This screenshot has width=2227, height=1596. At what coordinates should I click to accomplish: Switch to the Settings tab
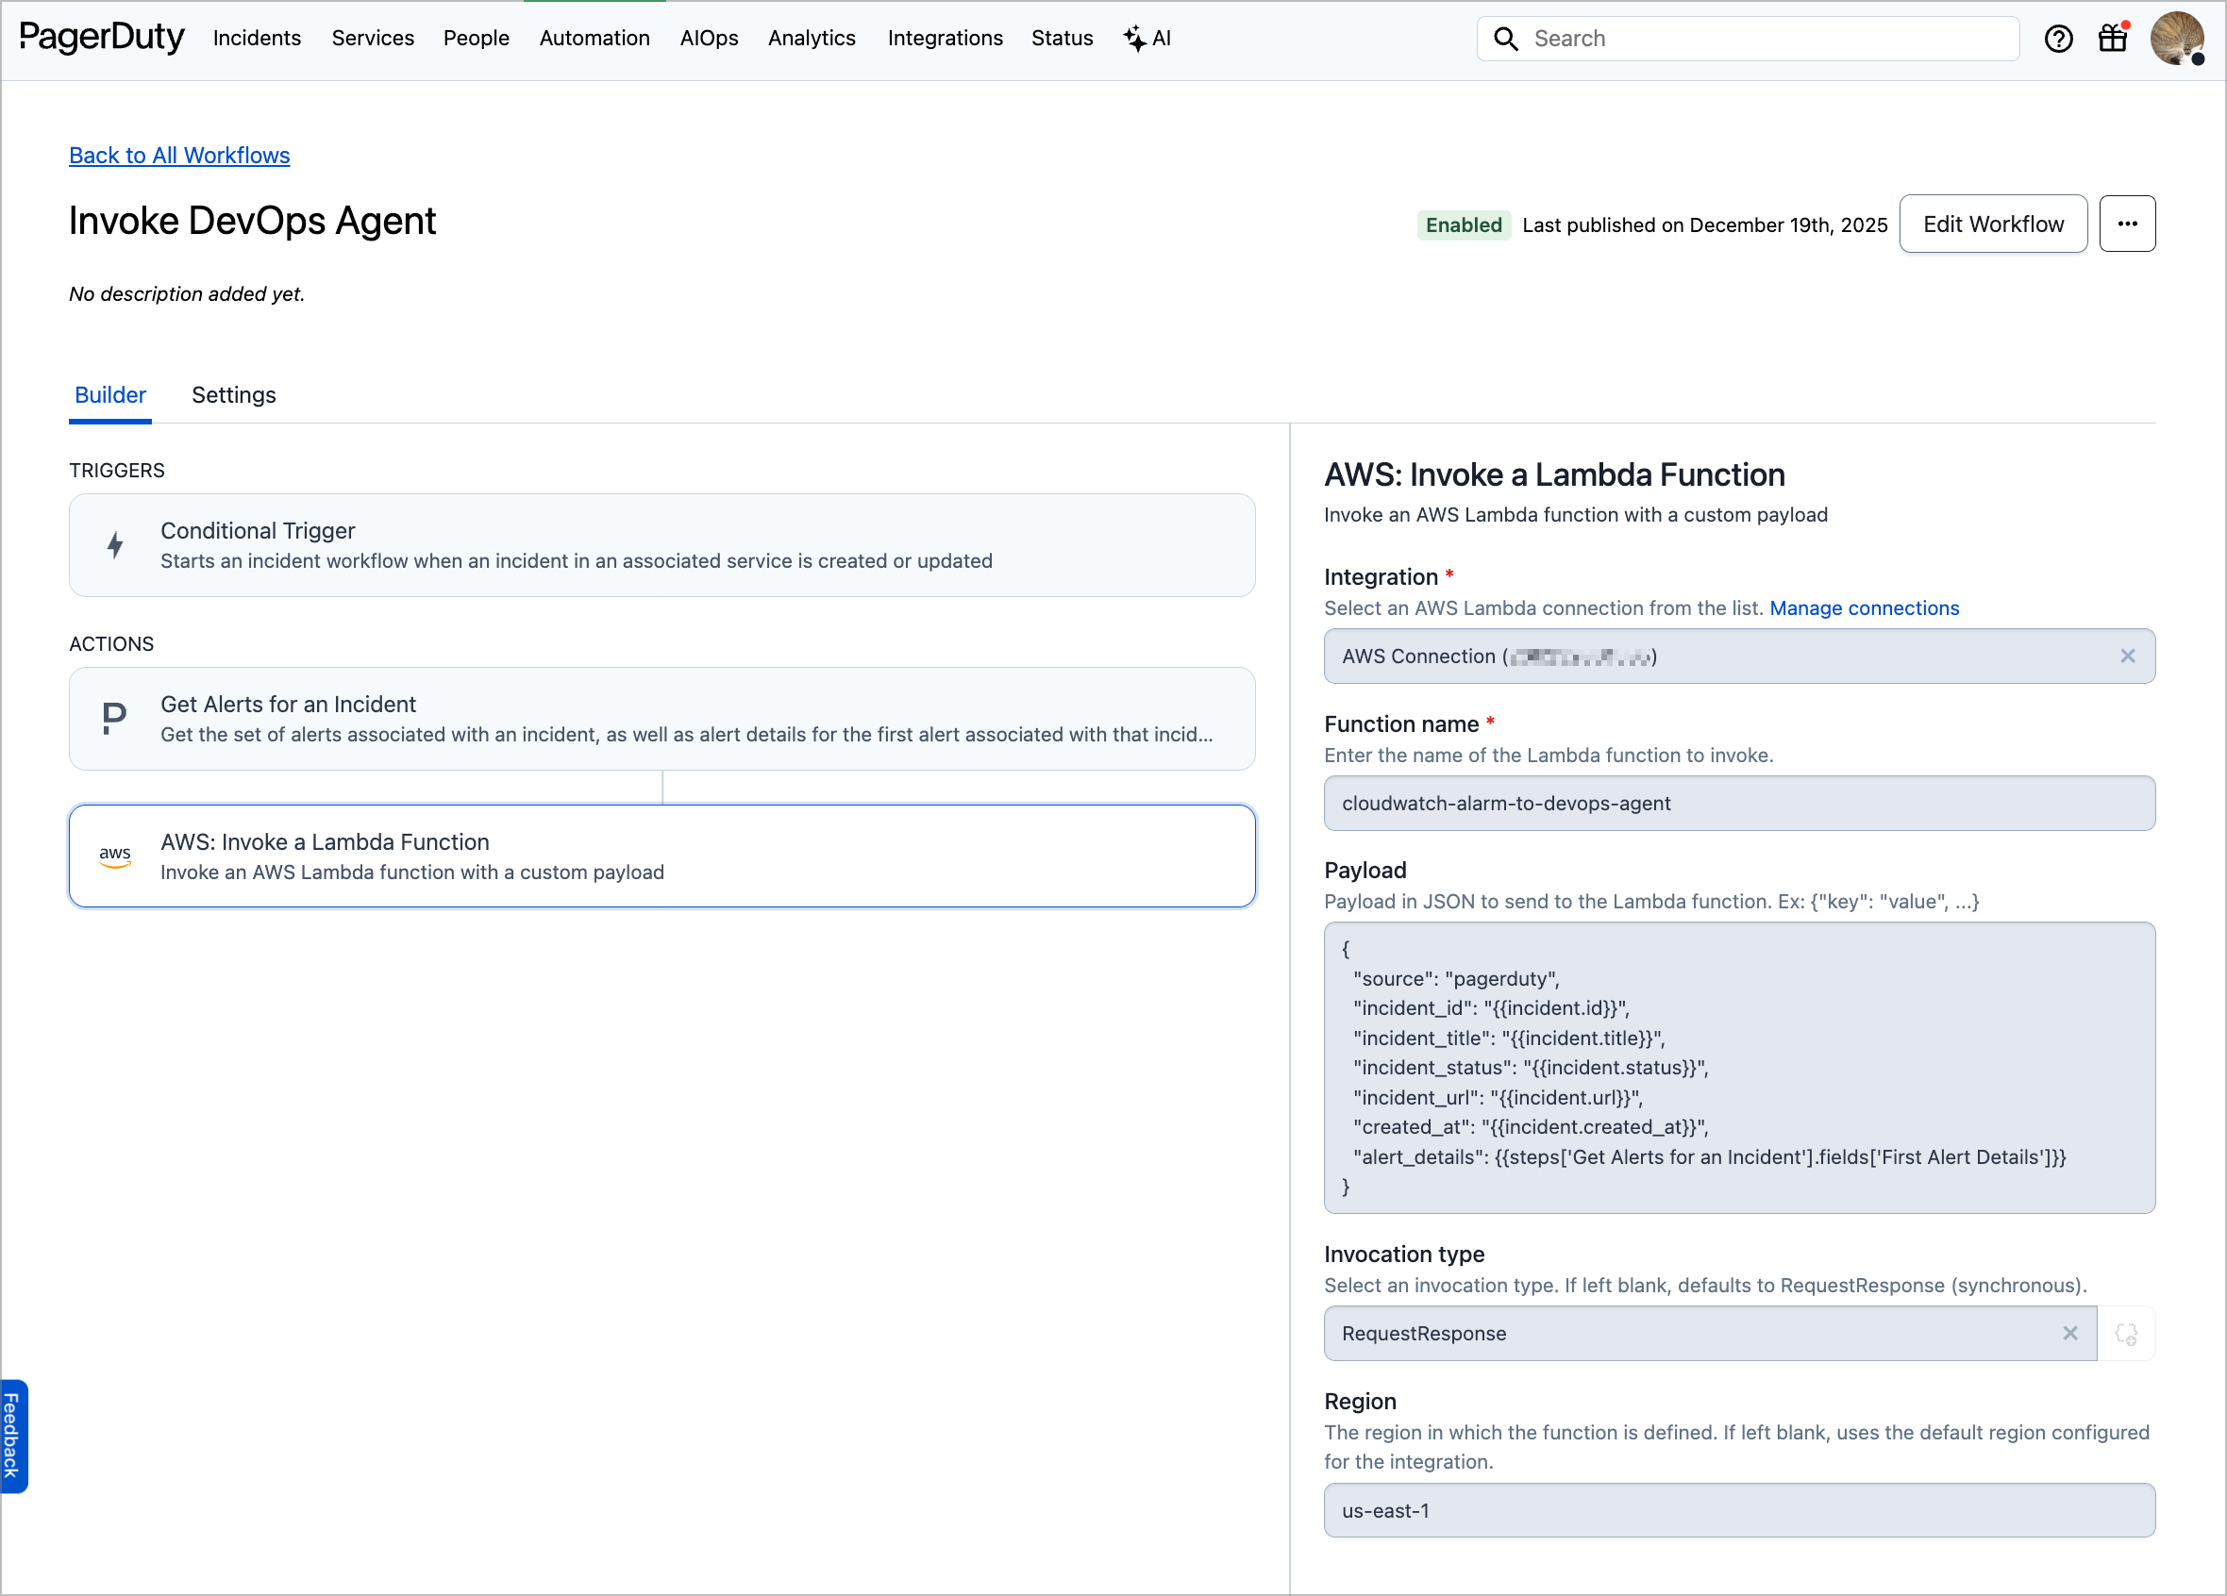(234, 394)
